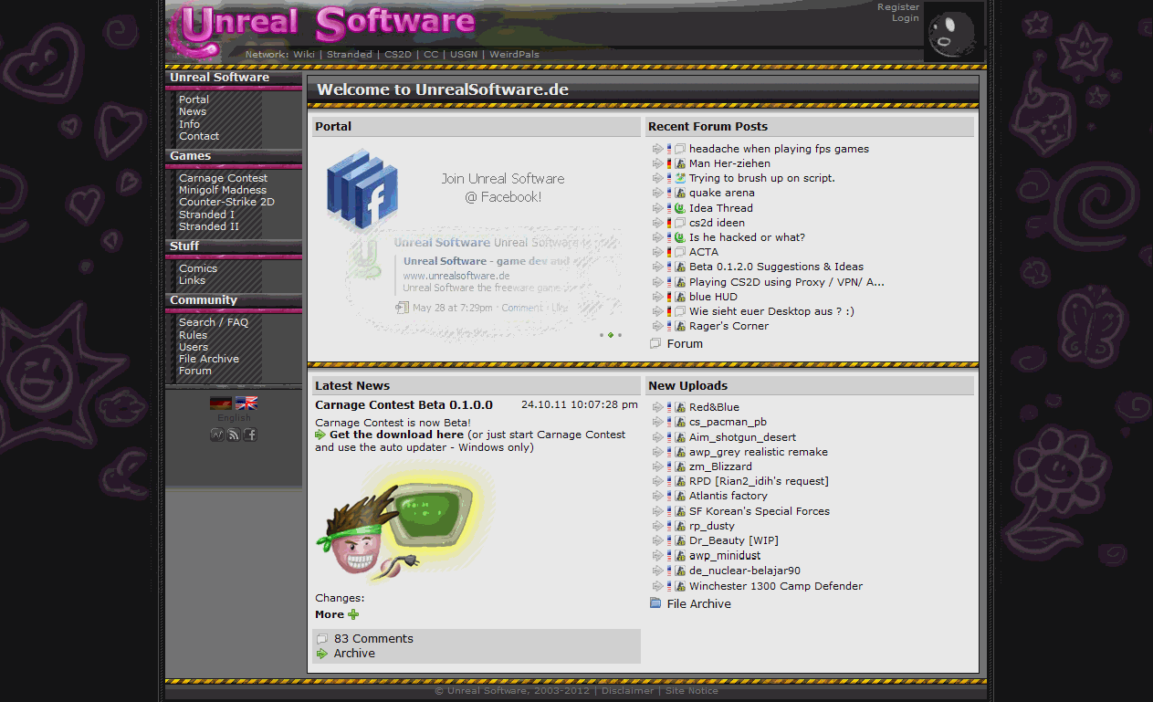
Task: Click the large Facebook logo in Portal
Action: (362, 191)
